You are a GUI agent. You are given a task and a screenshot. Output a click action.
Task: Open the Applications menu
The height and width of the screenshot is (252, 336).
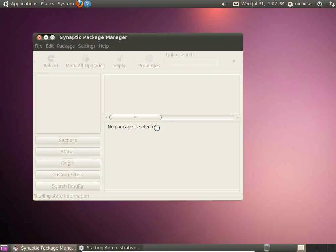point(24,4)
